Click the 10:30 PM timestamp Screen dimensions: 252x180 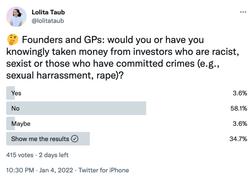point(20,170)
